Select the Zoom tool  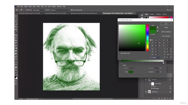[16, 70]
